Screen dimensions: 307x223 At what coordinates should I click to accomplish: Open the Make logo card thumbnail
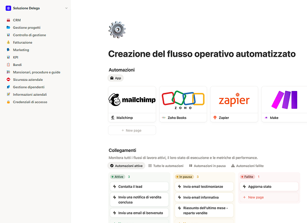click(284, 100)
